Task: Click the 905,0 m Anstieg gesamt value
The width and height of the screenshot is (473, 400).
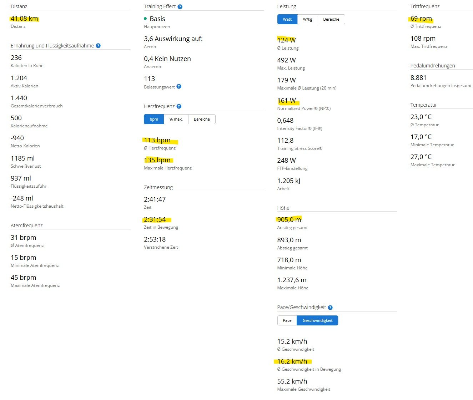Action: click(x=289, y=220)
